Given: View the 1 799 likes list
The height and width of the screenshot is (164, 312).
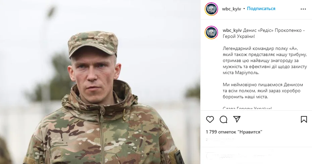Looking at the screenshot, I should [234, 132].
